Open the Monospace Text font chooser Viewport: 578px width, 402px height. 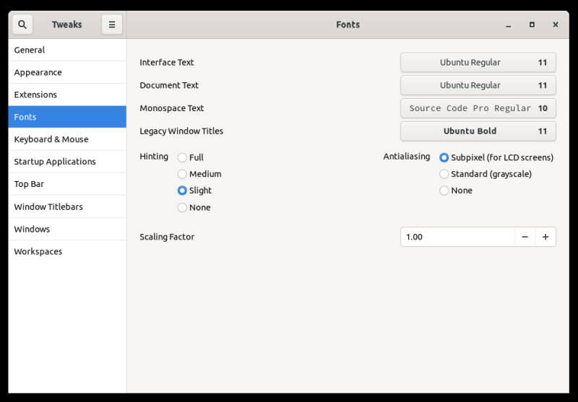click(x=478, y=108)
